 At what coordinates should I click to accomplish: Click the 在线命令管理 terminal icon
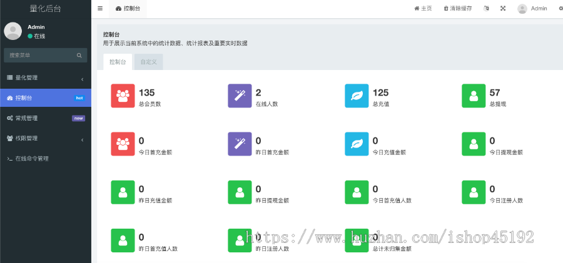tap(9, 159)
